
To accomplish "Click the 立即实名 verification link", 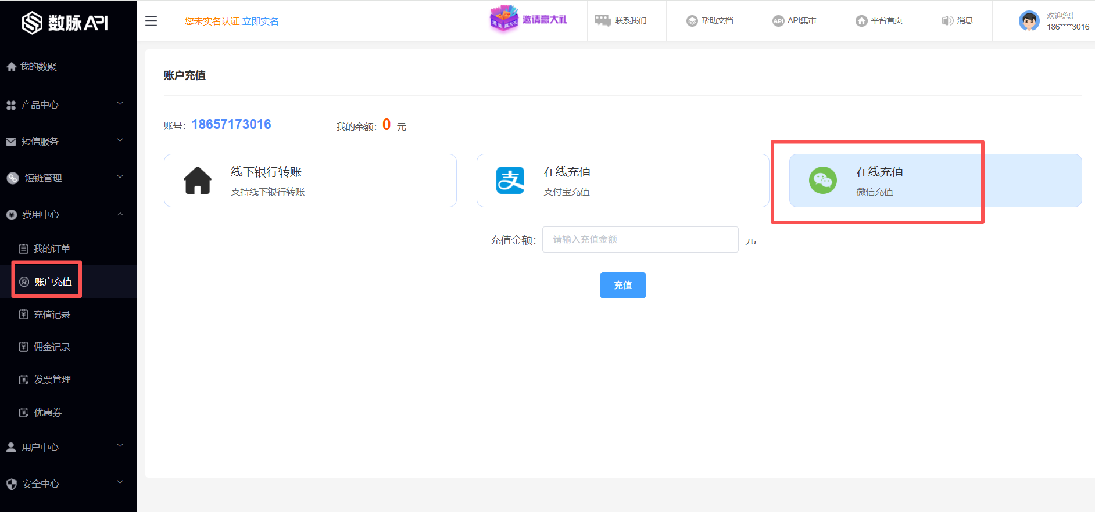I will pos(260,21).
